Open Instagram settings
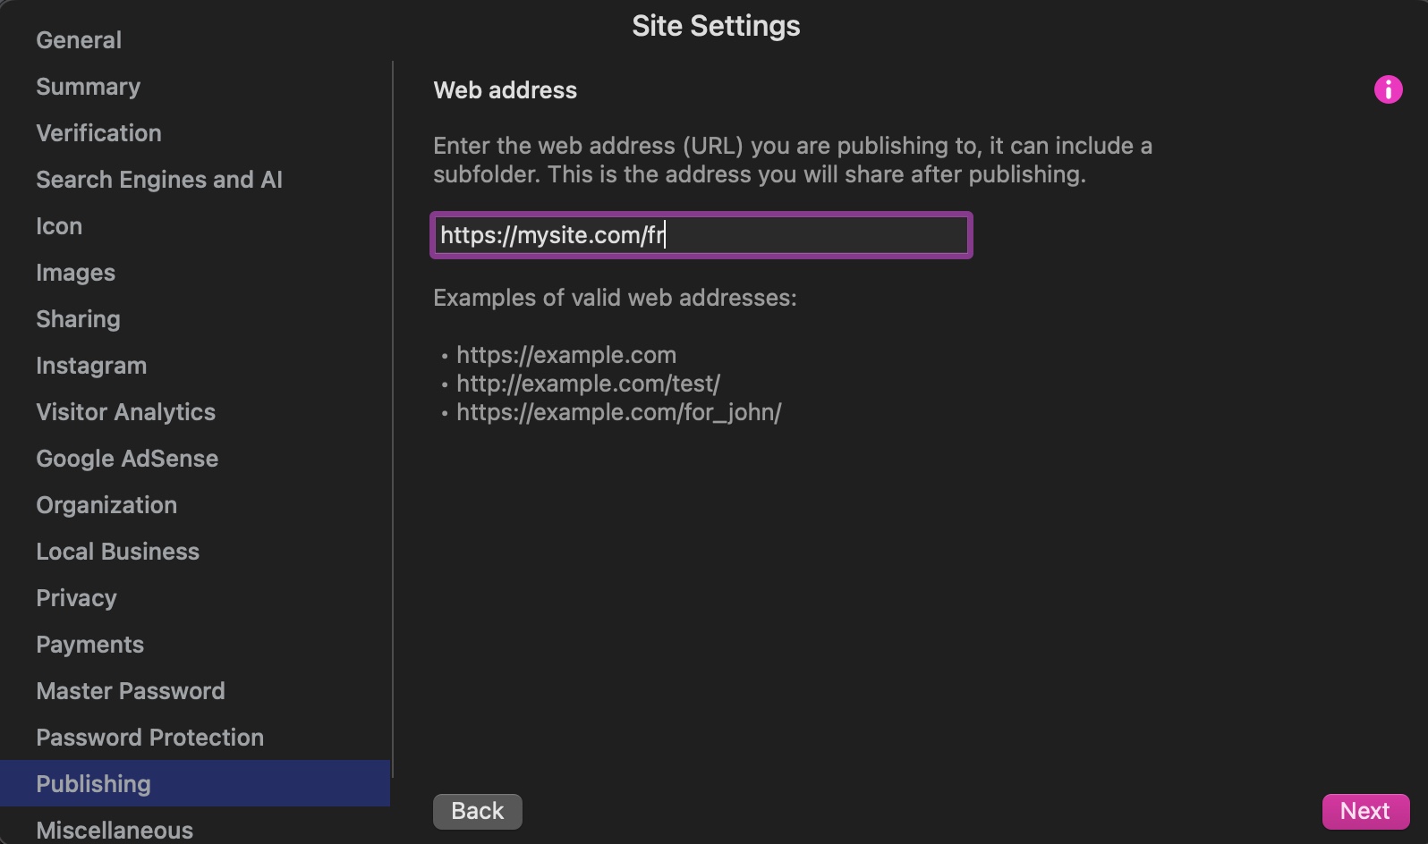The height and width of the screenshot is (844, 1428). (91, 366)
